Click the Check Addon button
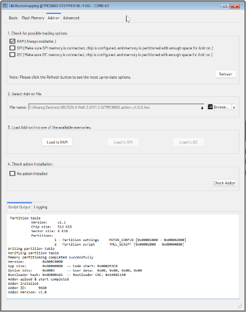246x312 pixels. tap(224, 183)
